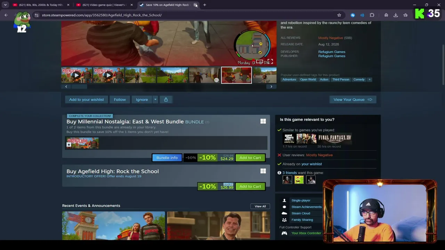Play the first trailer thumbnail

pyautogui.click(x=76, y=75)
